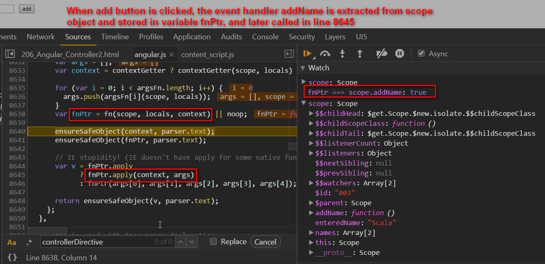Expand the addName function property
The image size is (545, 264).
pyautogui.click(x=311, y=213)
